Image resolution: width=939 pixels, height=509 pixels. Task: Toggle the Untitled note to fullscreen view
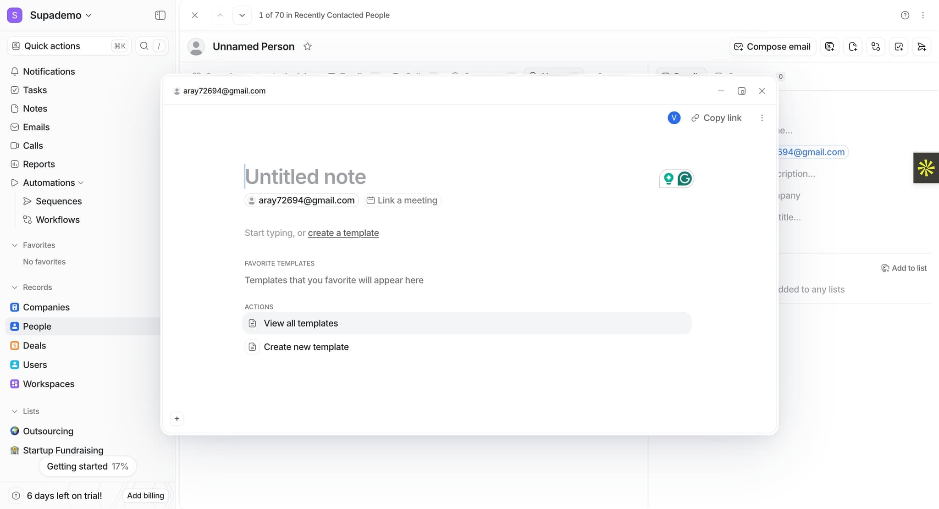pos(741,91)
